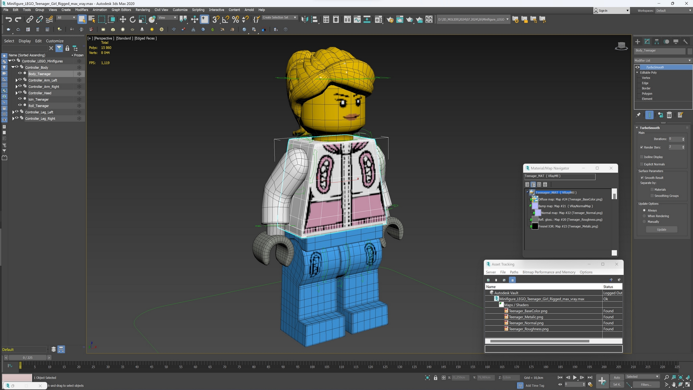Open the Modifier List dropdown

pos(663,60)
